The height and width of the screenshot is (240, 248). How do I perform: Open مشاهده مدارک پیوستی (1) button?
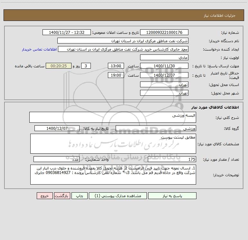point(118,196)
